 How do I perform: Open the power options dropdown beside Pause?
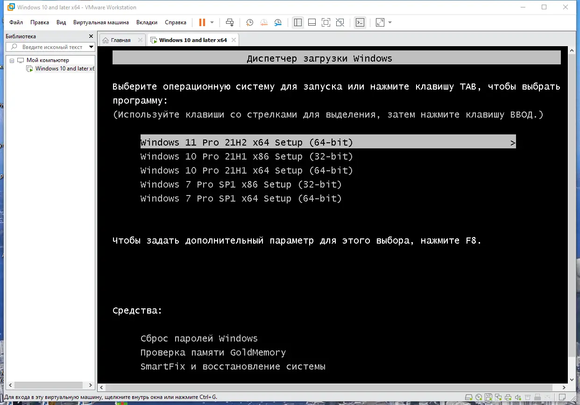(212, 22)
